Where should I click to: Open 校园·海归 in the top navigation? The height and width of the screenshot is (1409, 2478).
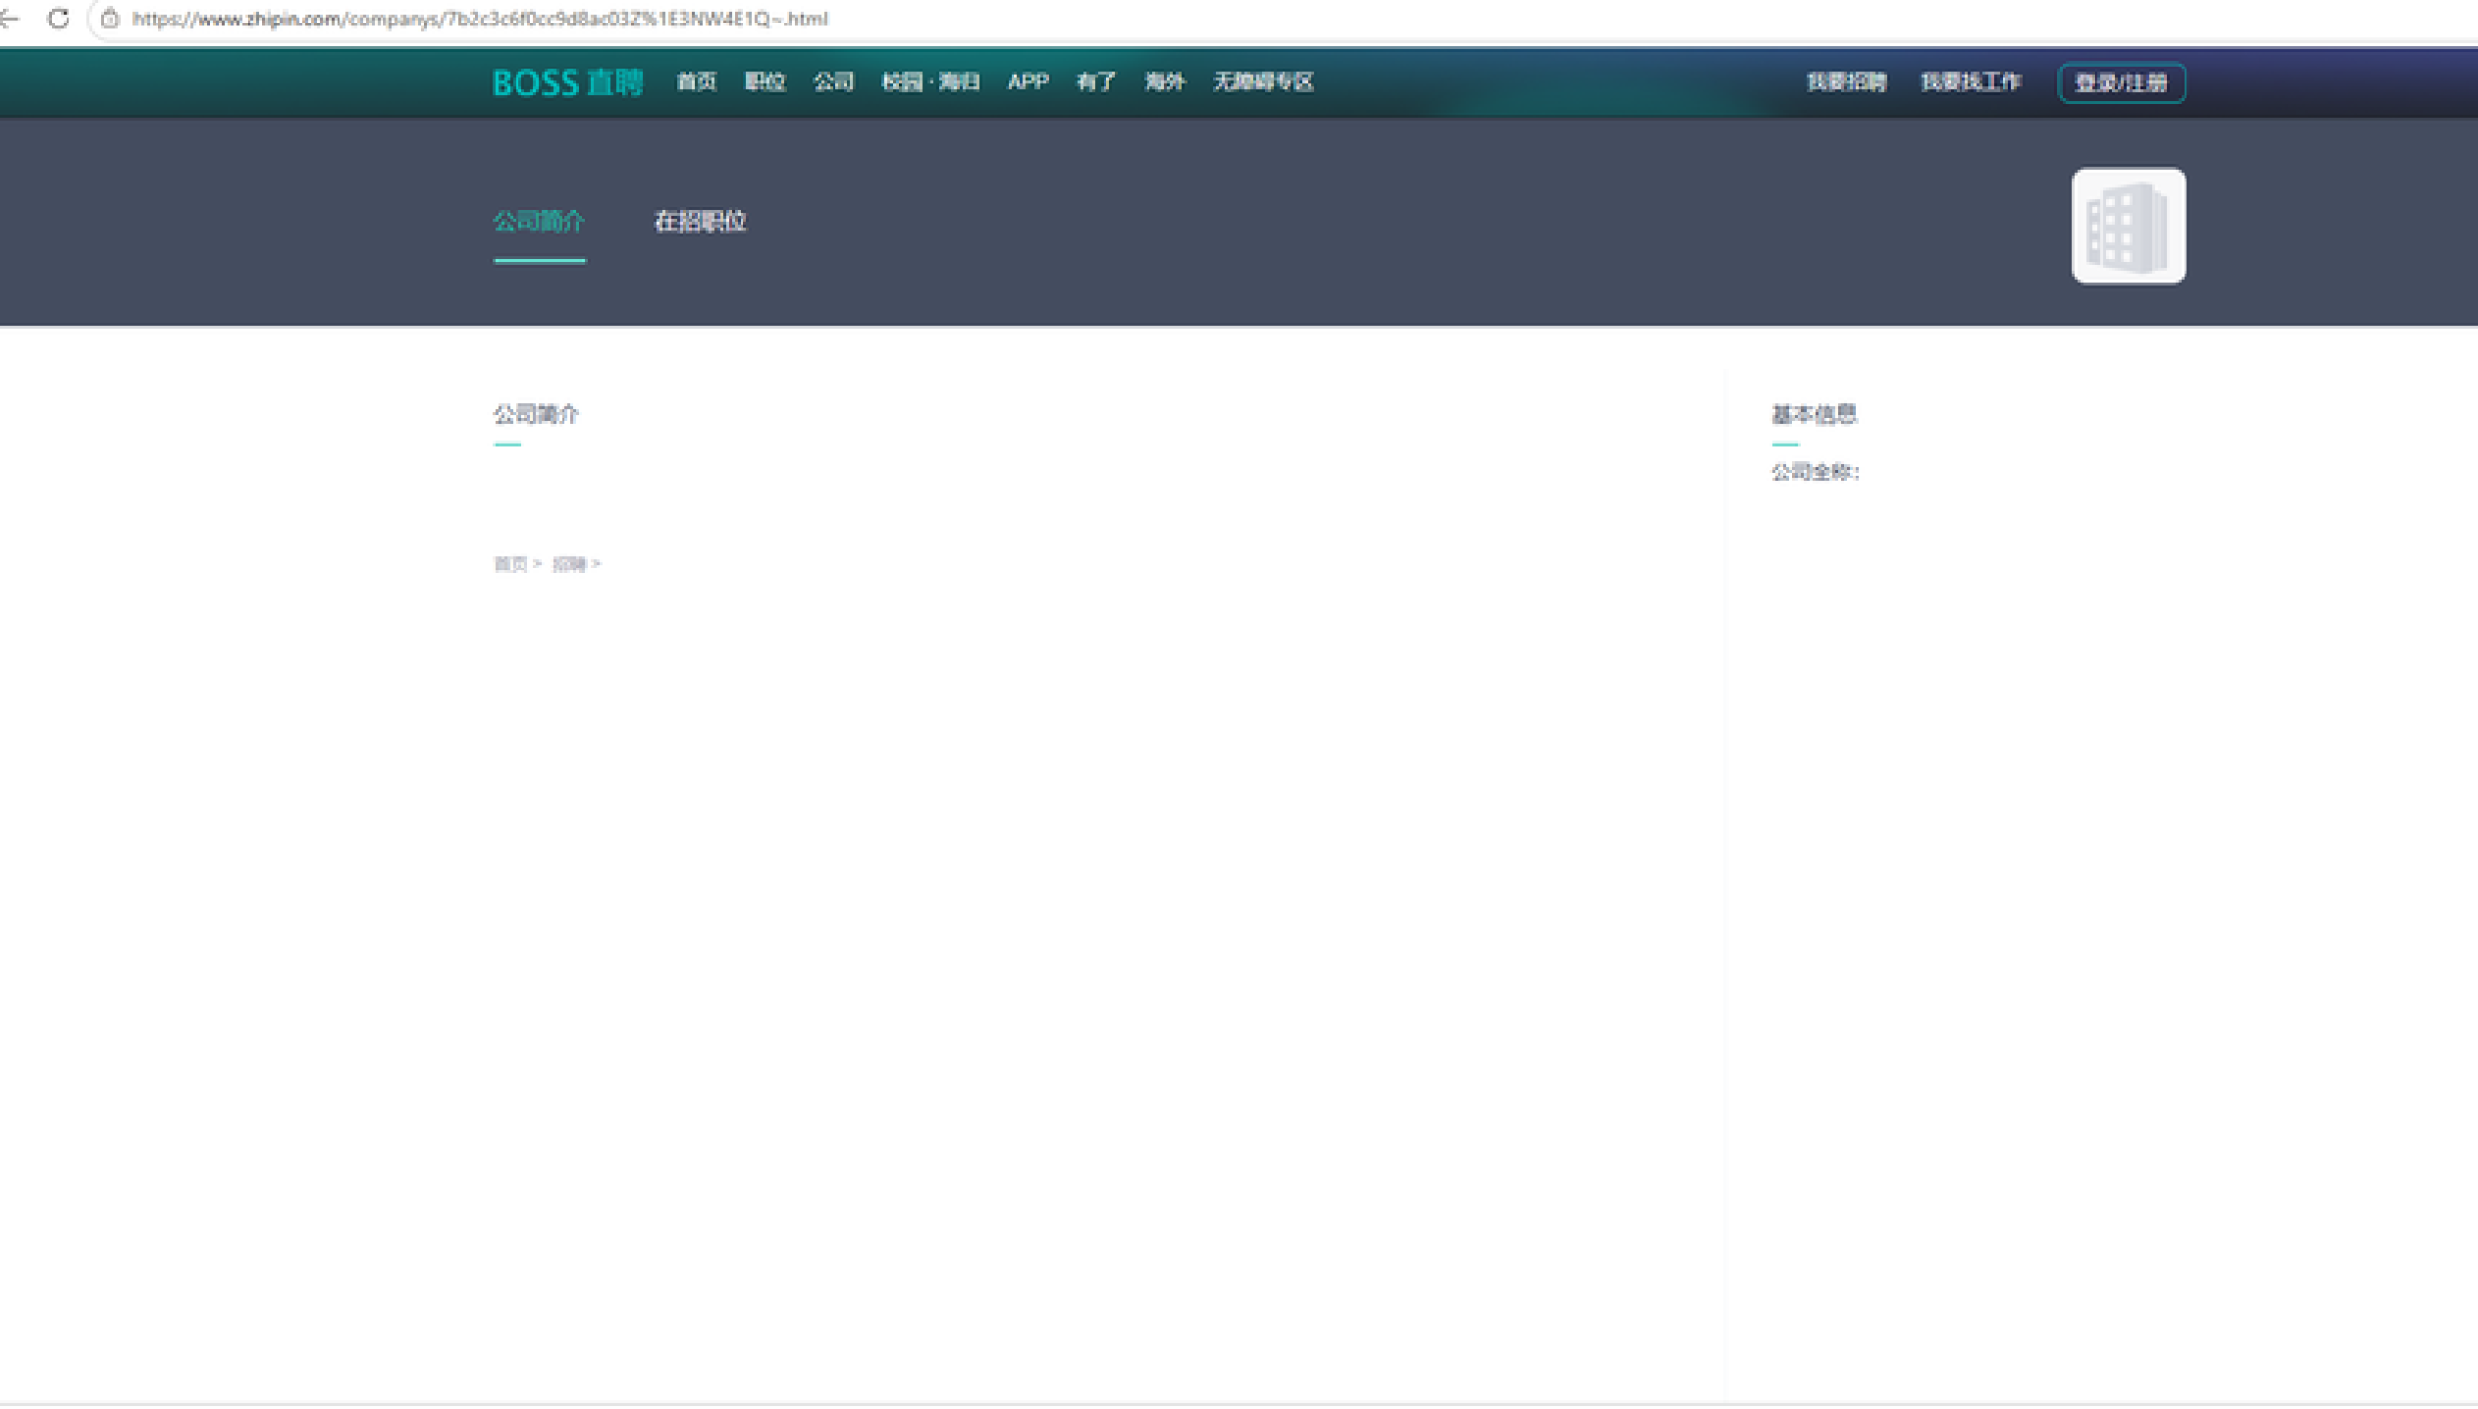point(930,82)
